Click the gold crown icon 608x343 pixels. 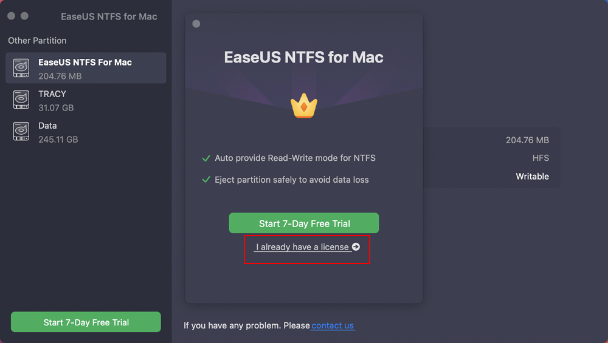(304, 106)
